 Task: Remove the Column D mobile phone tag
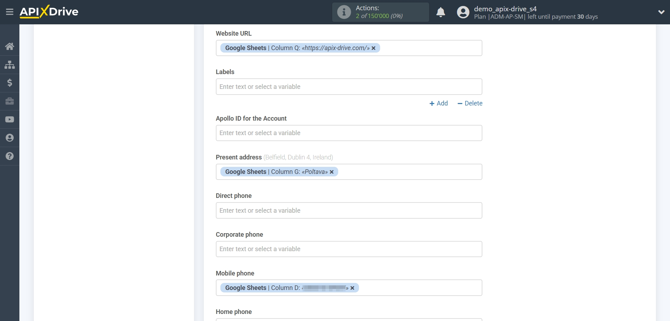[352, 288]
